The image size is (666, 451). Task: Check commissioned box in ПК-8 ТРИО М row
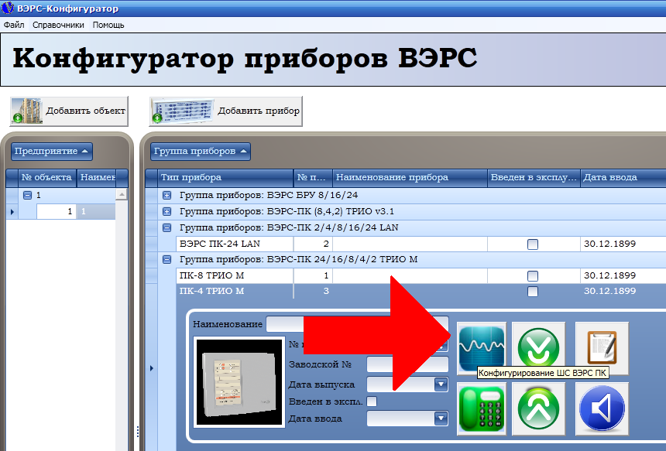[x=533, y=276]
